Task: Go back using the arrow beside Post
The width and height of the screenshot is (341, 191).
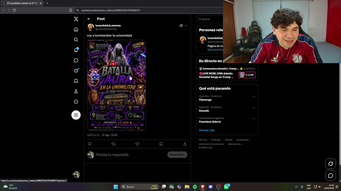Action: (89, 19)
